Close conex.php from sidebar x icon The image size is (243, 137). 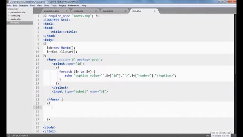pos(9,16)
